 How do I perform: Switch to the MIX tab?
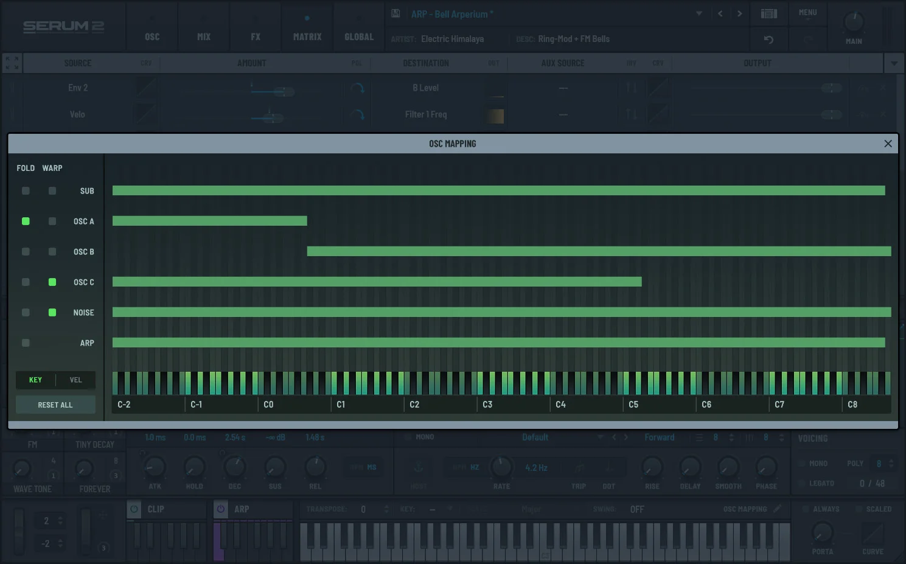(x=204, y=27)
